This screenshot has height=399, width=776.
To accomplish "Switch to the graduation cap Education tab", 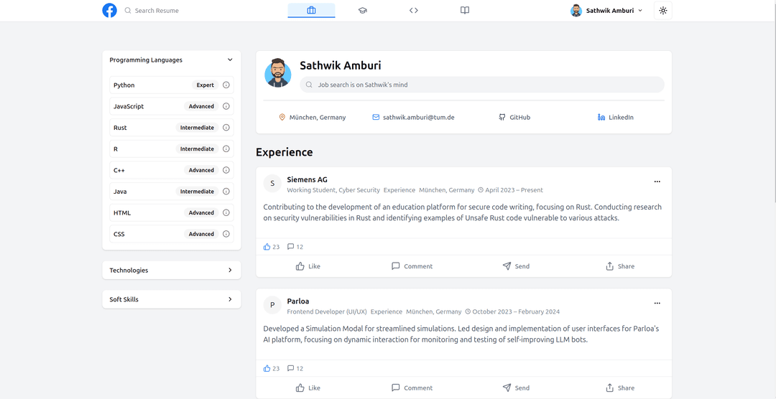I will (x=363, y=10).
